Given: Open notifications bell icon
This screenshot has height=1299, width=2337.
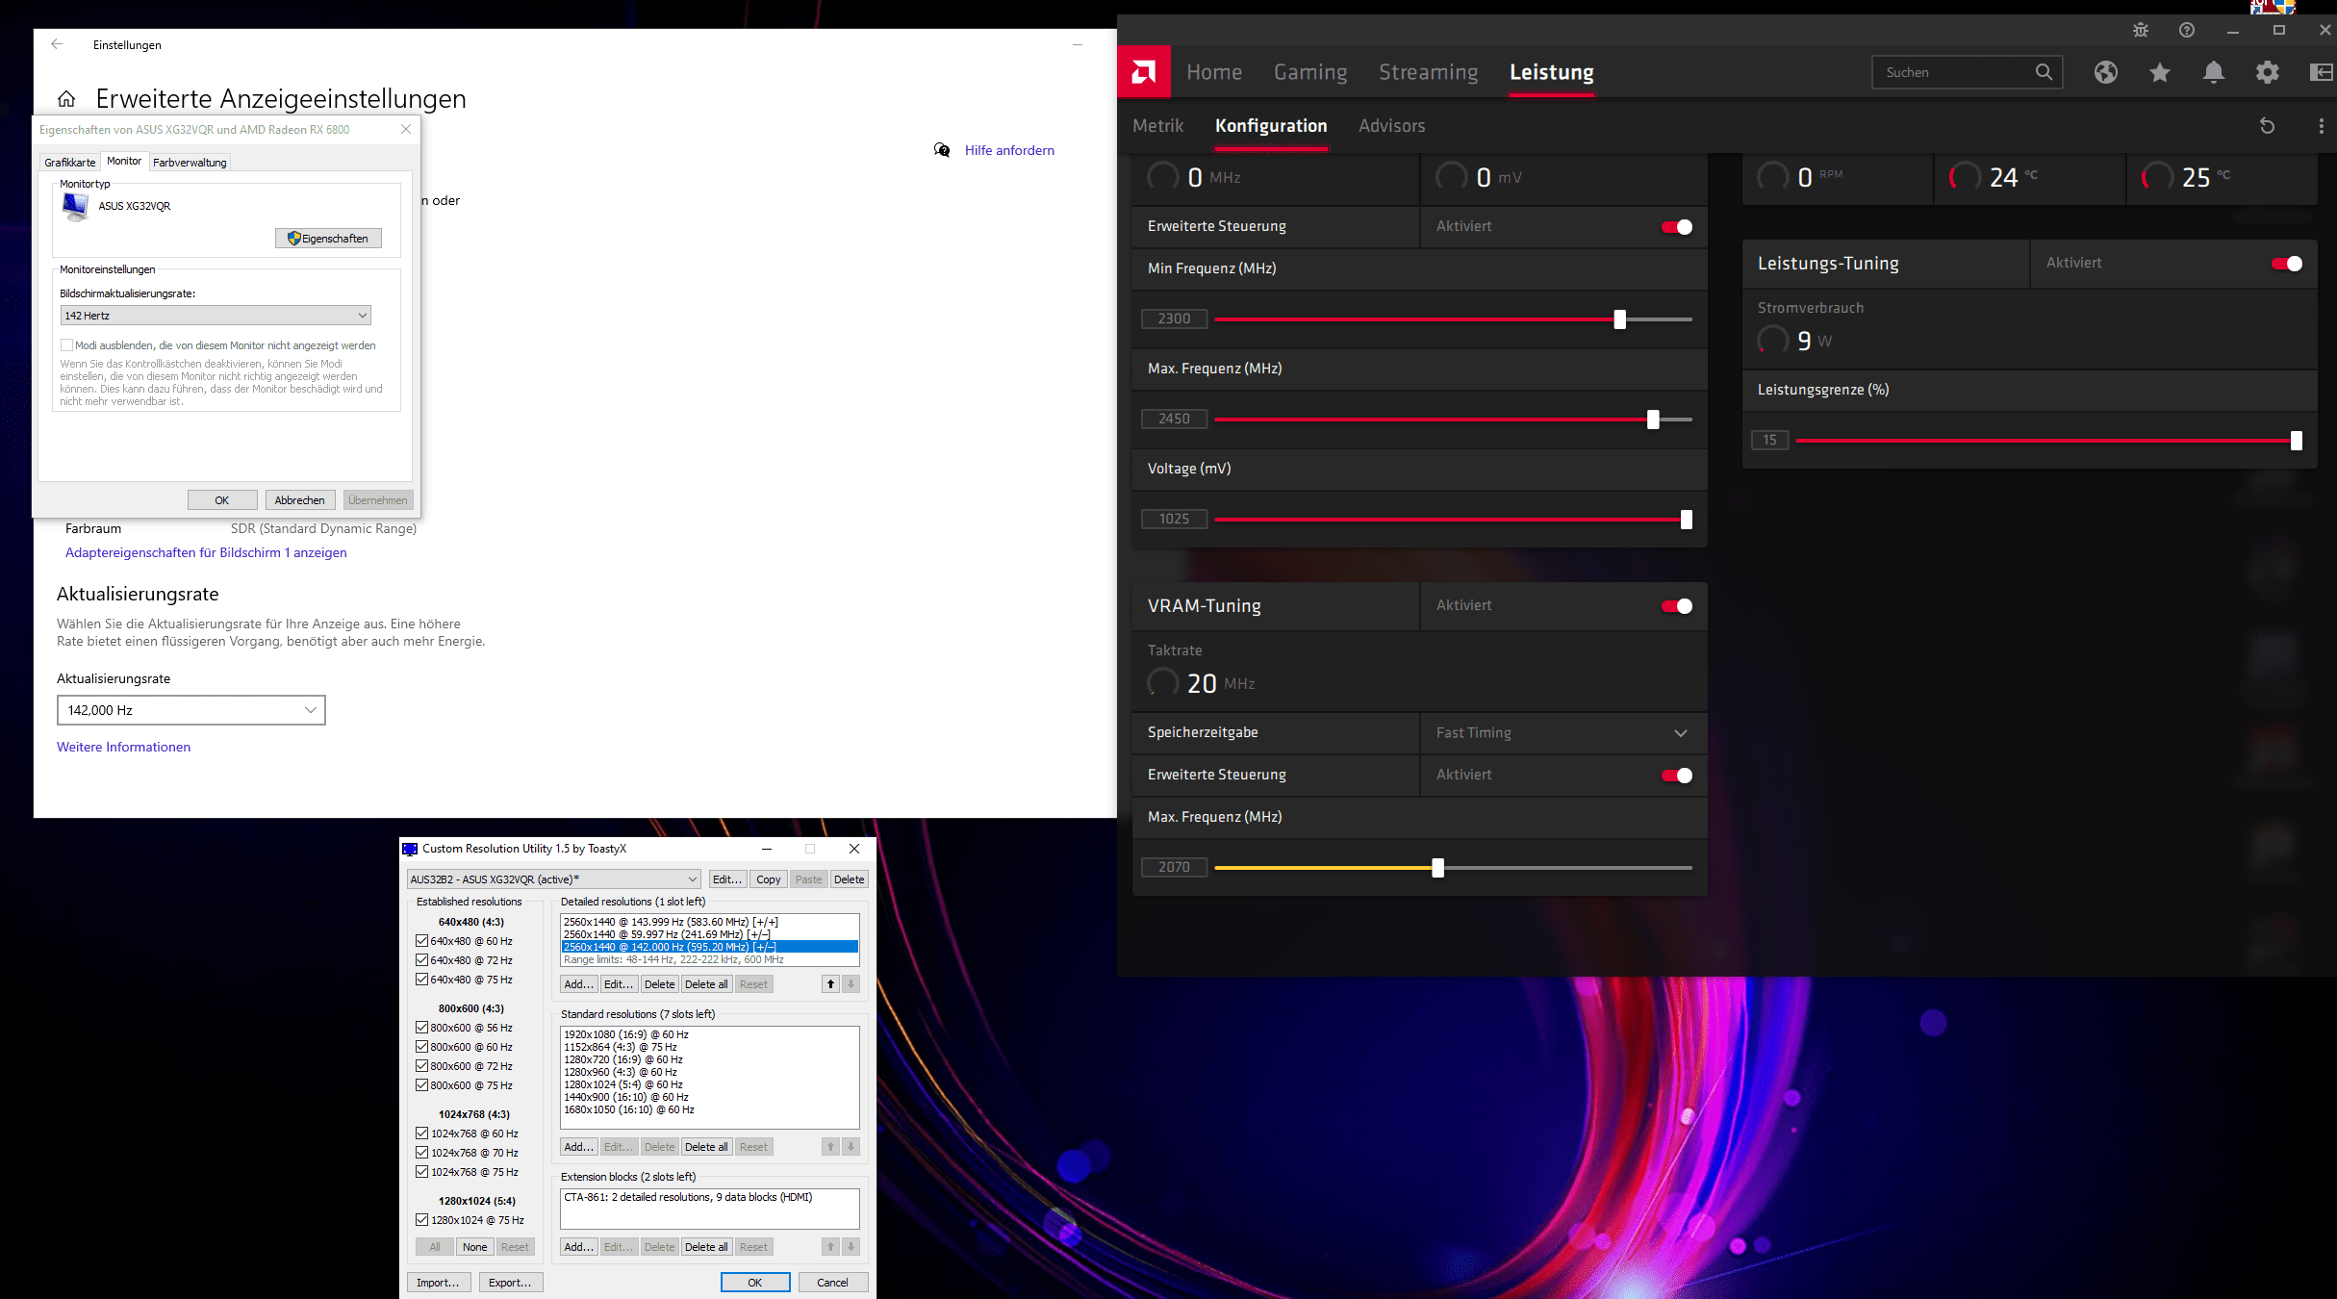Looking at the screenshot, I should pyautogui.click(x=2214, y=72).
